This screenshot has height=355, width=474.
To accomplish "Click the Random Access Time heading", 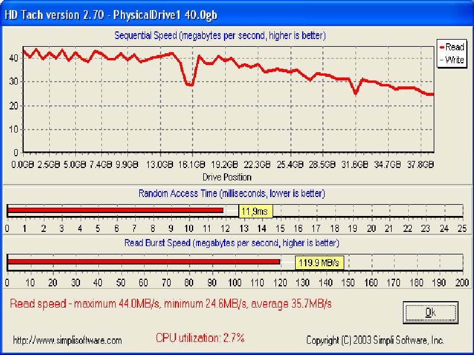I will (x=231, y=193).
